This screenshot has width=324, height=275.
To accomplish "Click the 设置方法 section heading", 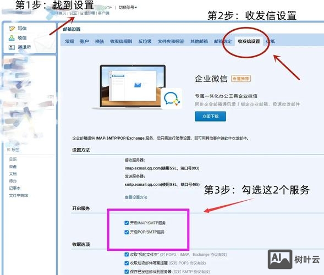I will point(81,150).
